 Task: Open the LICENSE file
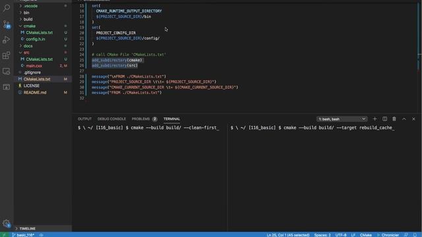click(31, 86)
